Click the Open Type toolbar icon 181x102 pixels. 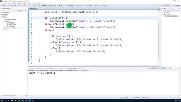(x=62, y=6)
